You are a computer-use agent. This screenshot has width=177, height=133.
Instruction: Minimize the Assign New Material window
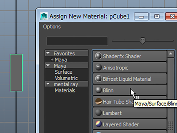point(141,16)
